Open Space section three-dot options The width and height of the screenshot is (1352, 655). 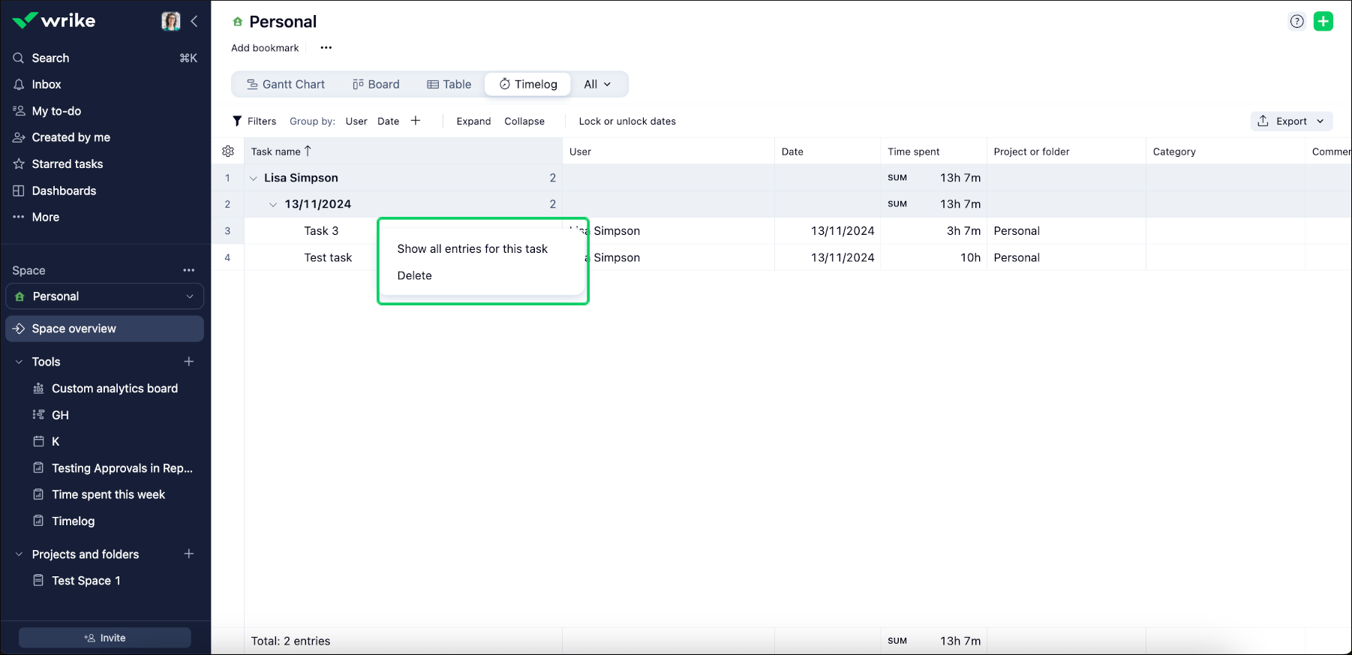[189, 270]
